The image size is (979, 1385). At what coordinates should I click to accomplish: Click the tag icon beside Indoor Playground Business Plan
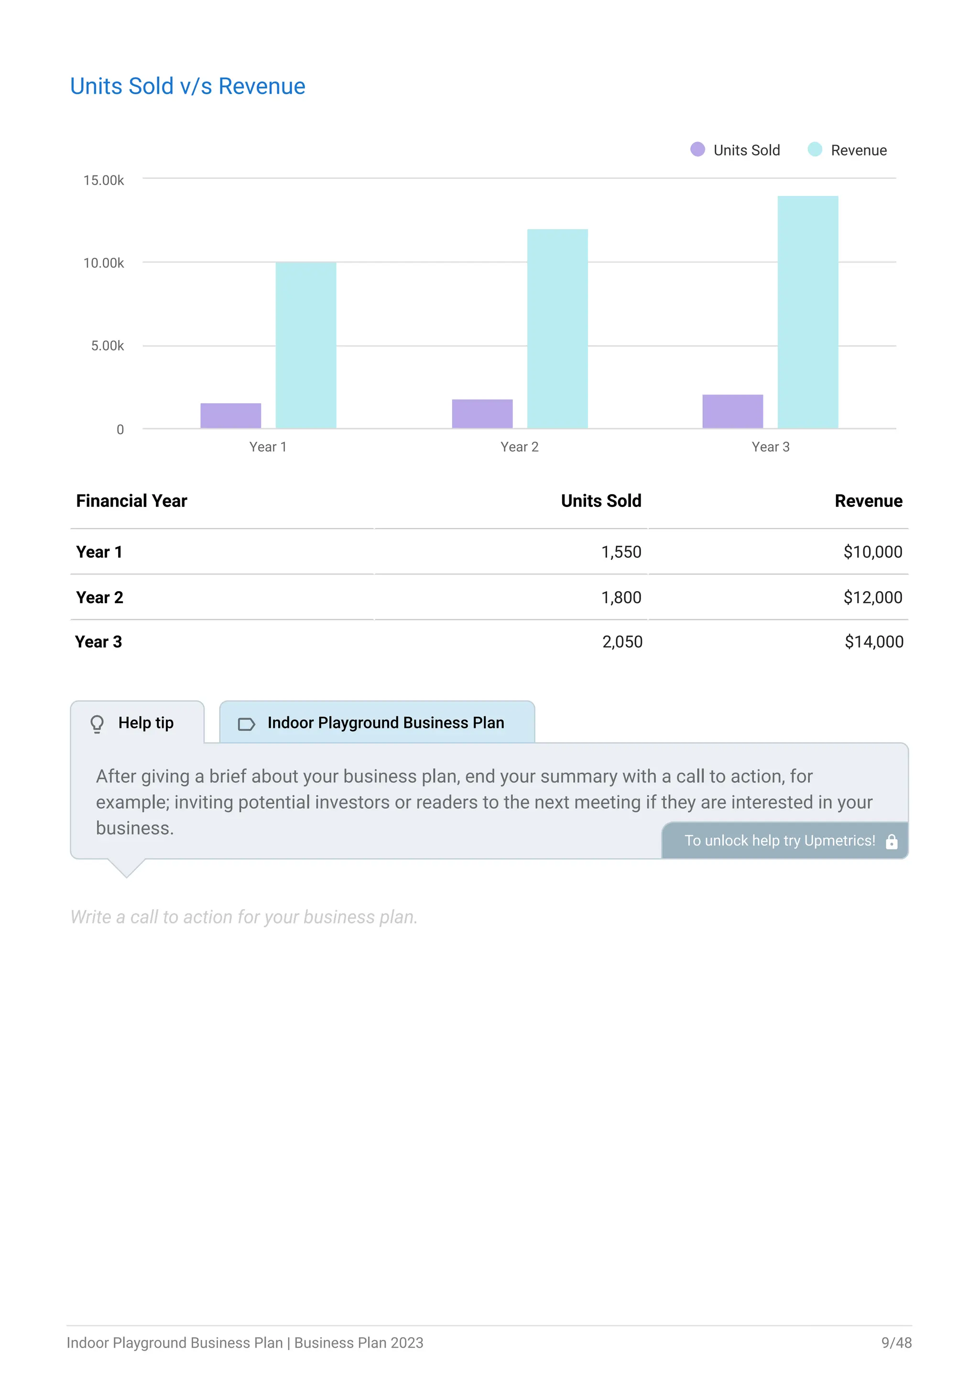point(247,724)
